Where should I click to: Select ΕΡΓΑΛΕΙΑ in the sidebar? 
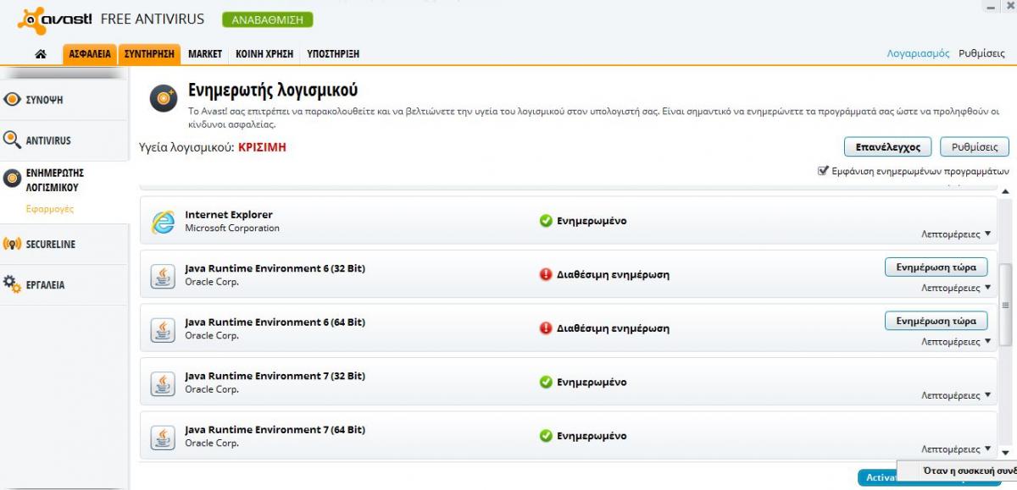[64, 285]
